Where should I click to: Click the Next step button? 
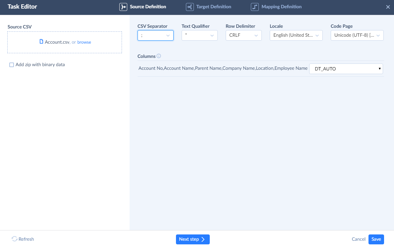(x=193, y=239)
